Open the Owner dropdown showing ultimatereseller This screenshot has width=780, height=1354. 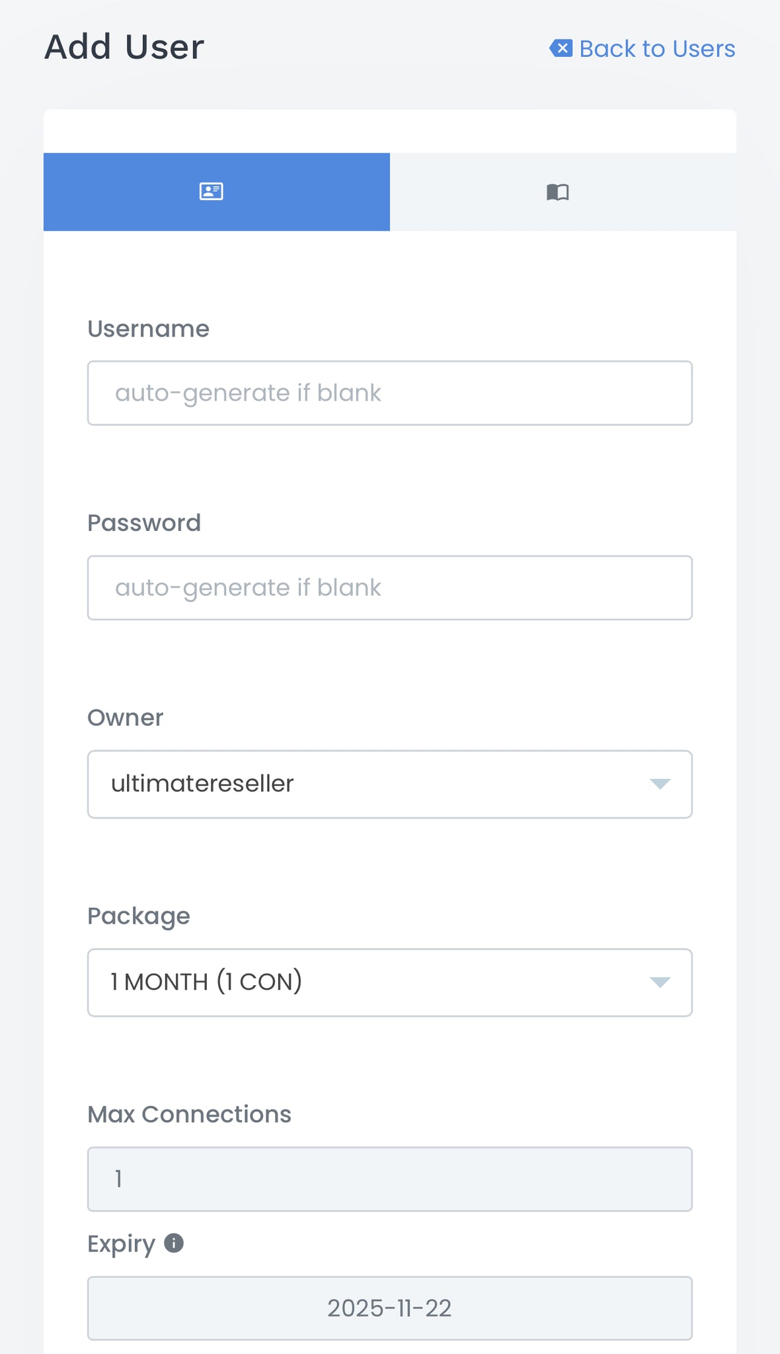click(370, 784)
